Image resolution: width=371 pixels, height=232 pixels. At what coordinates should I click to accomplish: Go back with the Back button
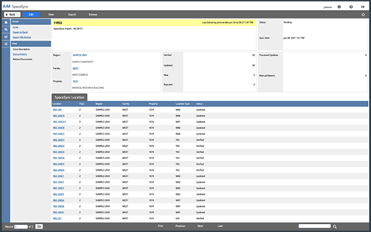pyautogui.click(x=12, y=14)
